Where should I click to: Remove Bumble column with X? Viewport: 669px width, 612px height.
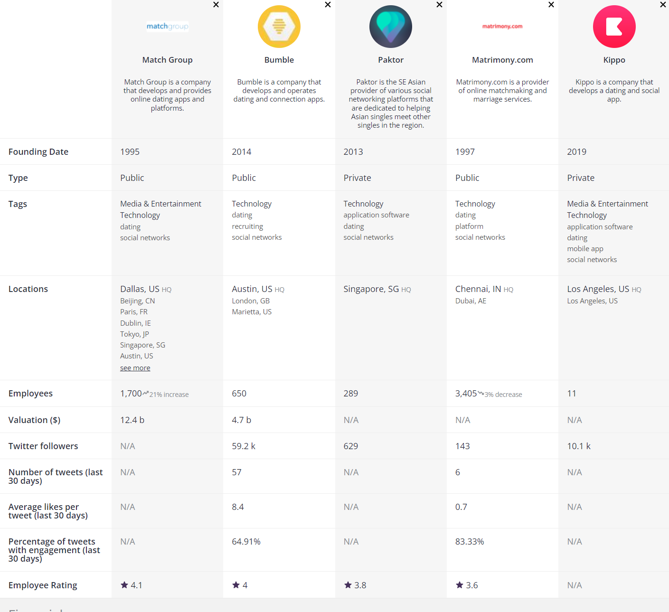click(328, 5)
